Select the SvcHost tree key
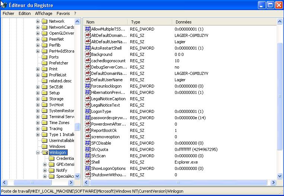Screen dimensions: 284x196 point(56,105)
